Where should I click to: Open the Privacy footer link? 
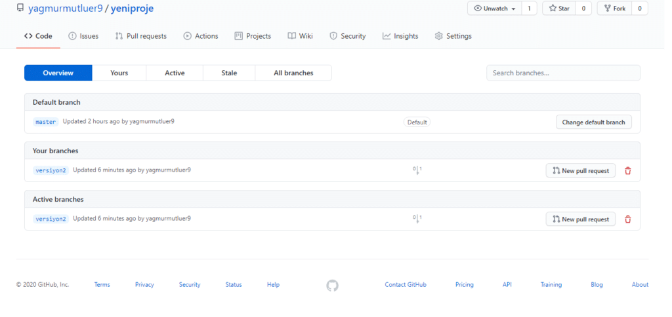pyautogui.click(x=144, y=285)
